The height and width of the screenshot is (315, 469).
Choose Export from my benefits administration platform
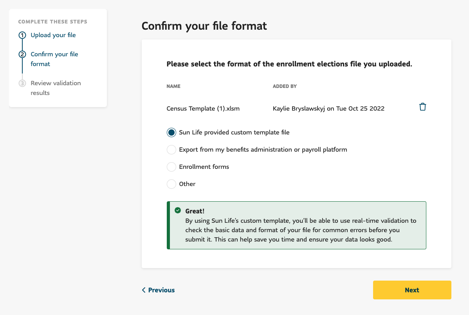[x=171, y=149]
